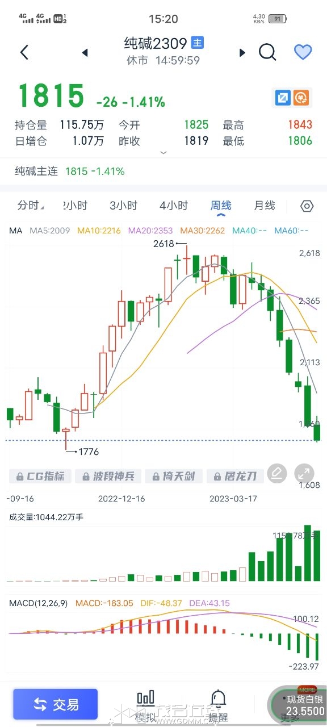
Task: Expand quote details chevron below prices
Action: click(x=163, y=153)
